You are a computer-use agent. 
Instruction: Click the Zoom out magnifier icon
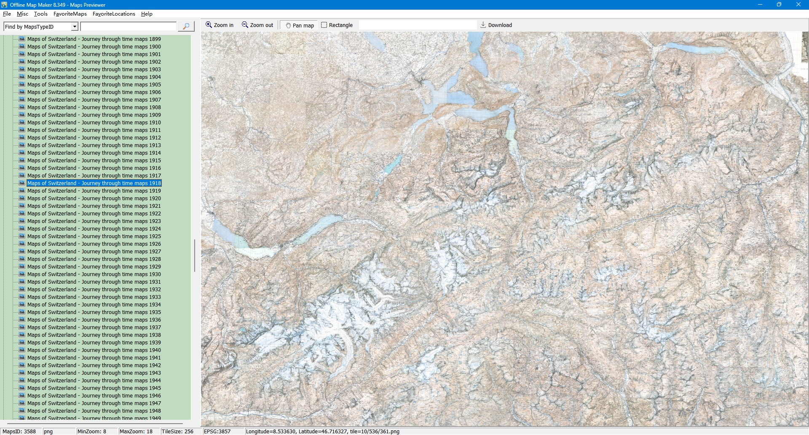pyautogui.click(x=245, y=25)
